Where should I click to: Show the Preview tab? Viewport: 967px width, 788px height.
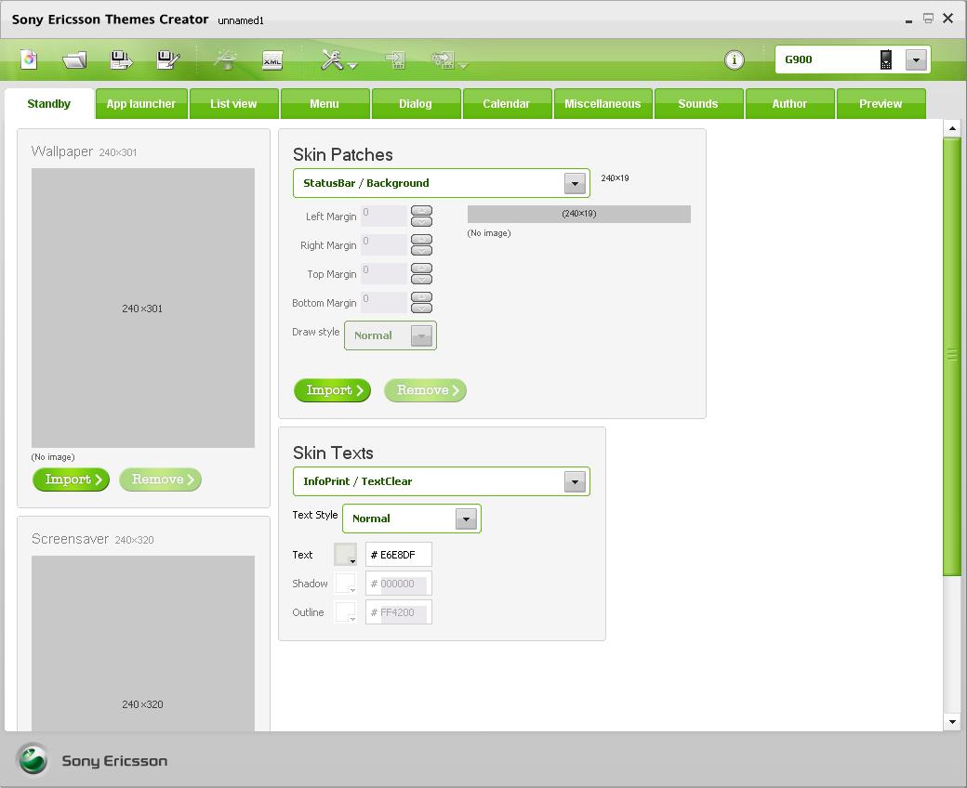click(x=881, y=103)
